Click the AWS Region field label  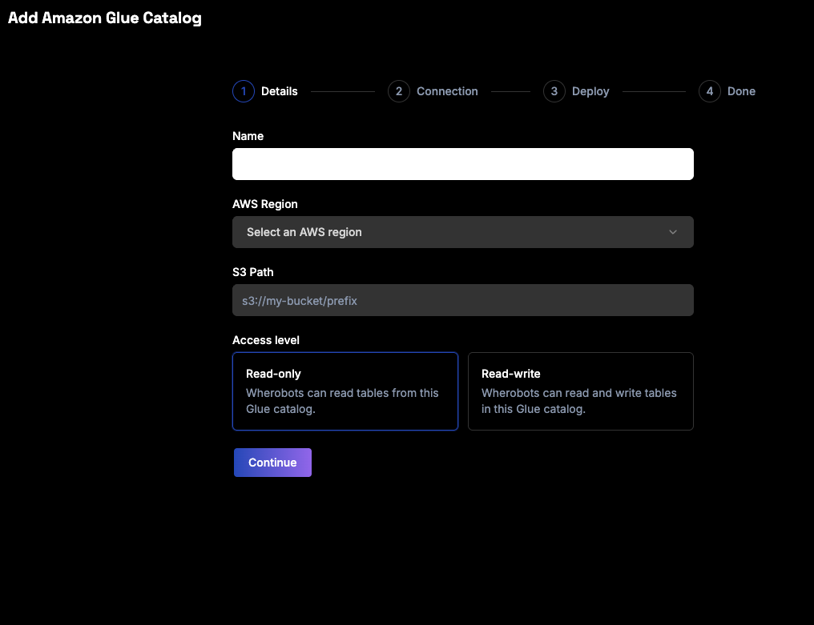coord(264,204)
